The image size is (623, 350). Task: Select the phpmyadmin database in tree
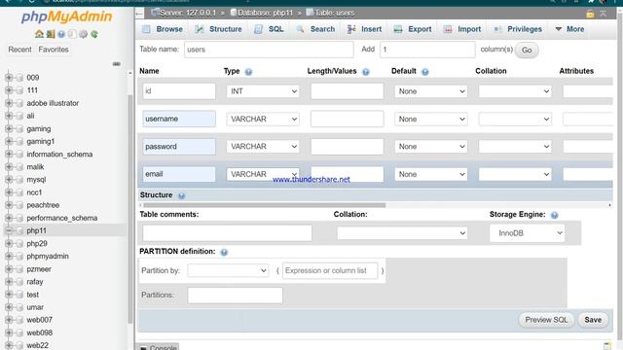tap(48, 257)
